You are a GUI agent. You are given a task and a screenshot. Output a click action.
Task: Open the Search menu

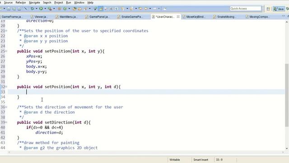point(47,3)
